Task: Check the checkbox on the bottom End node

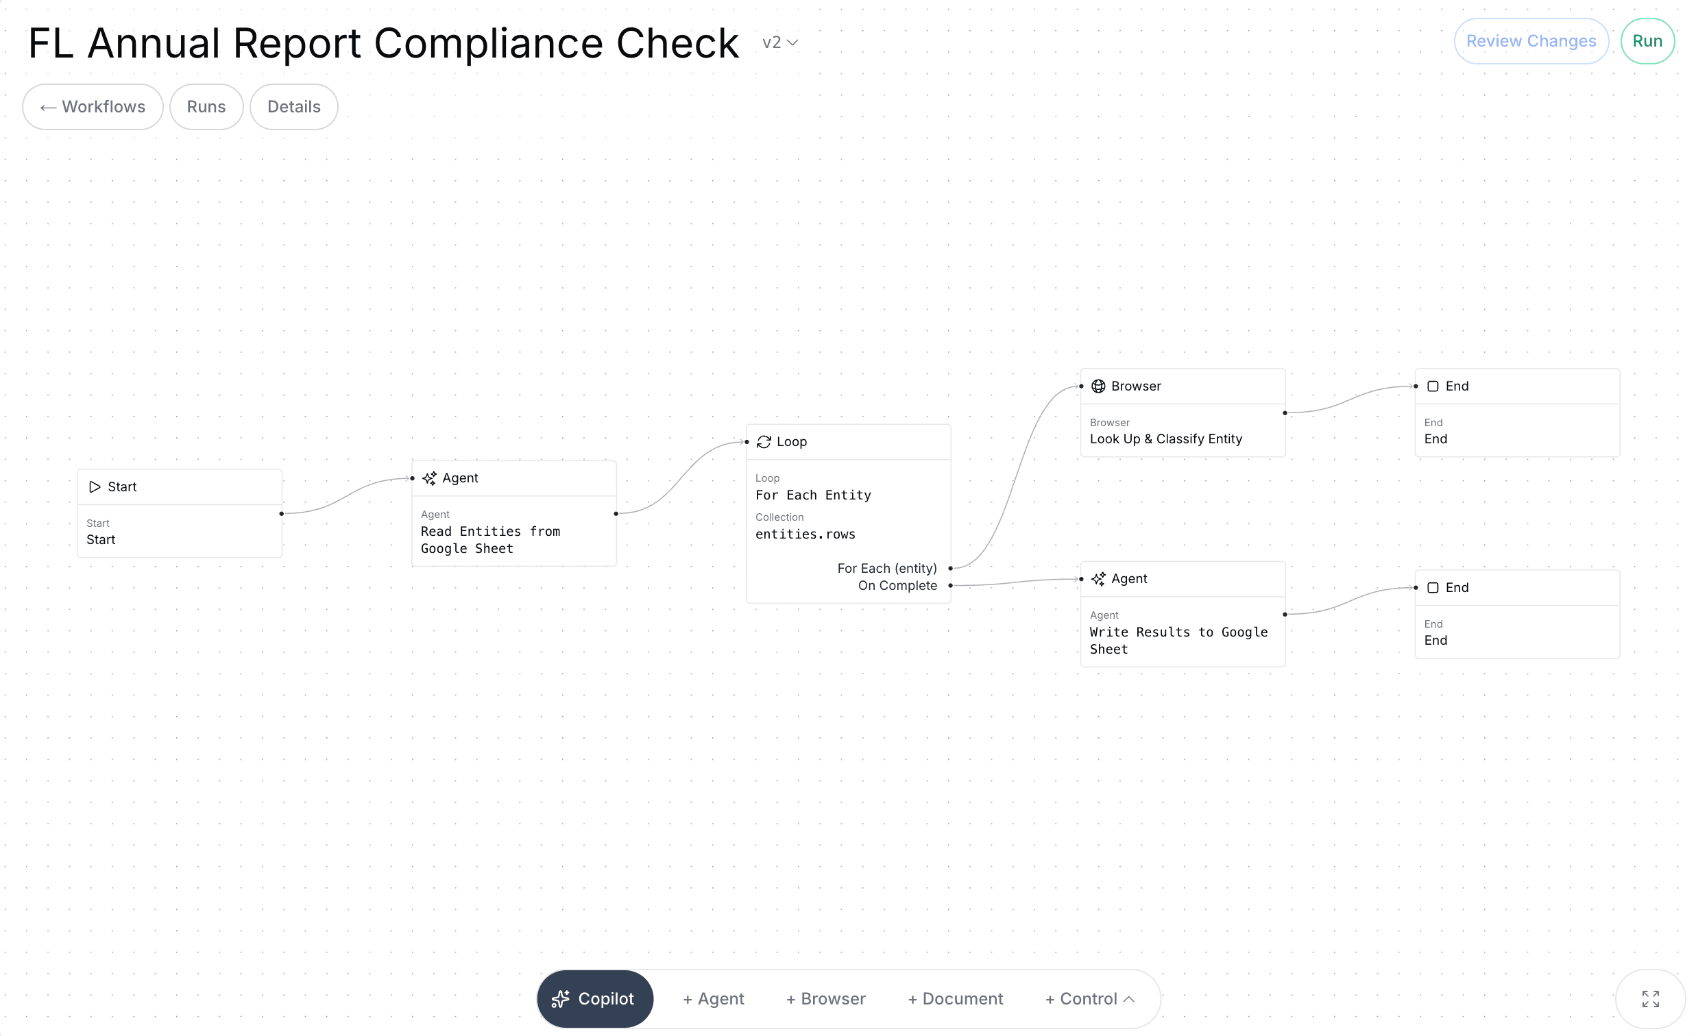Action: pyautogui.click(x=1433, y=587)
